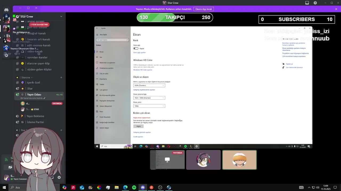Open Discord help question mark icon
Screen dimensions: 341x191
315,3
